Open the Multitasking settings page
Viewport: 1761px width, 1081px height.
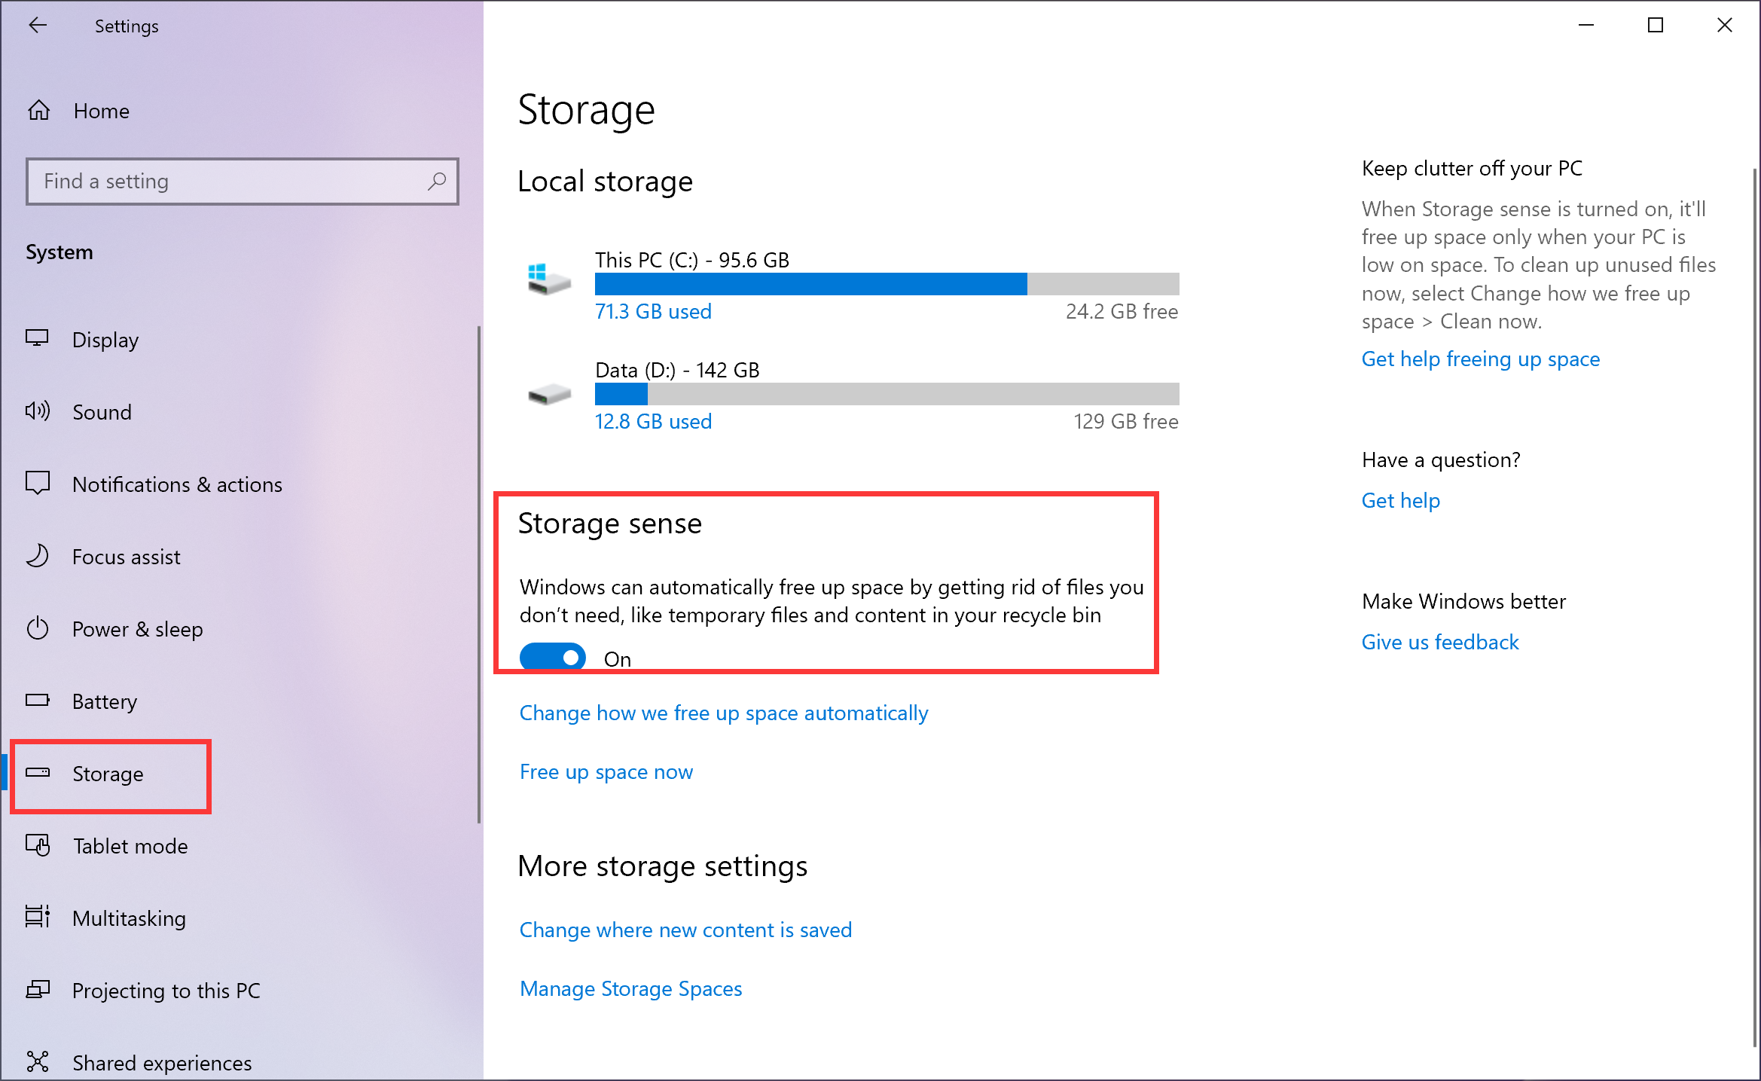pos(129,918)
